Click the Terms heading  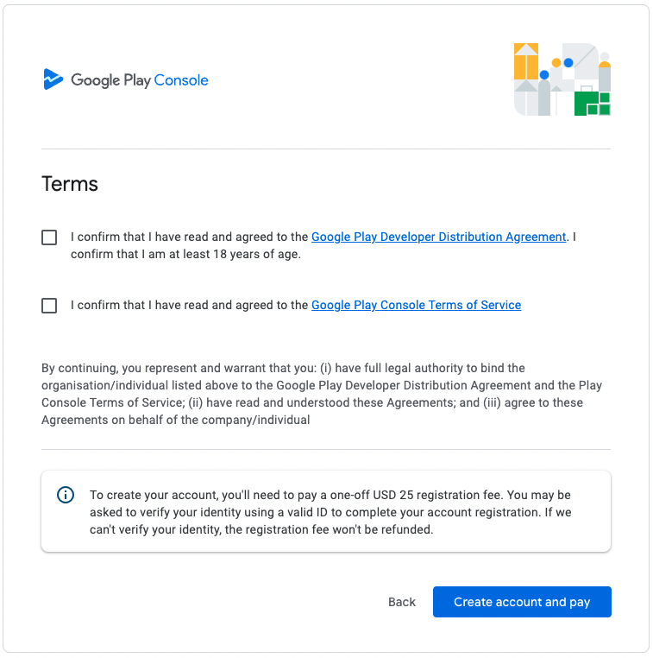(70, 184)
